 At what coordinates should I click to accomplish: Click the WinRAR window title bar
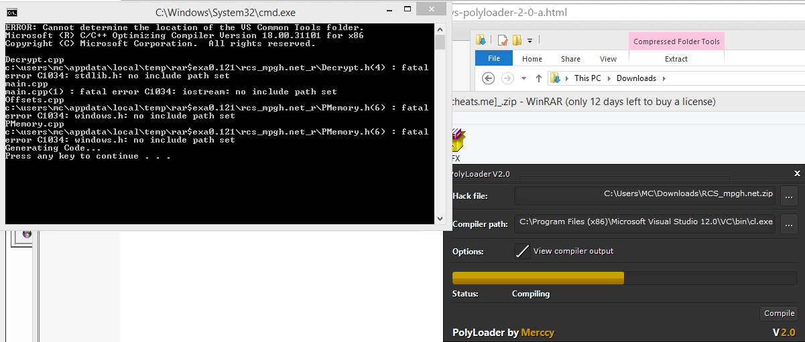(627, 102)
